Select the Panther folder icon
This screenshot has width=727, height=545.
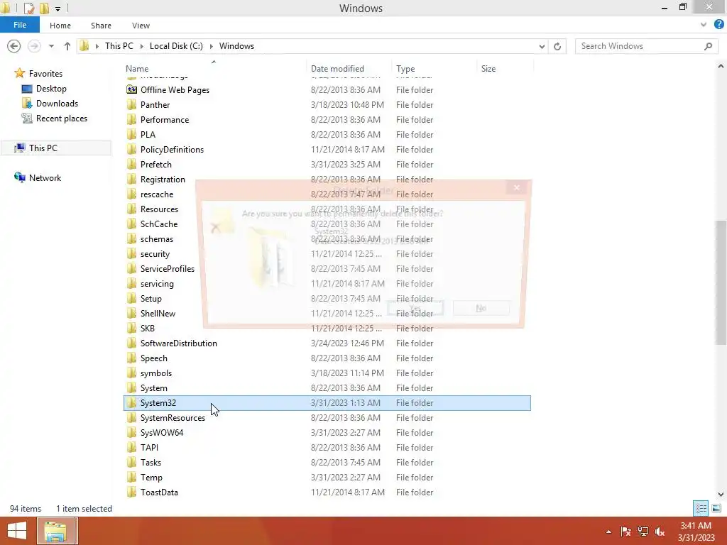tap(131, 105)
